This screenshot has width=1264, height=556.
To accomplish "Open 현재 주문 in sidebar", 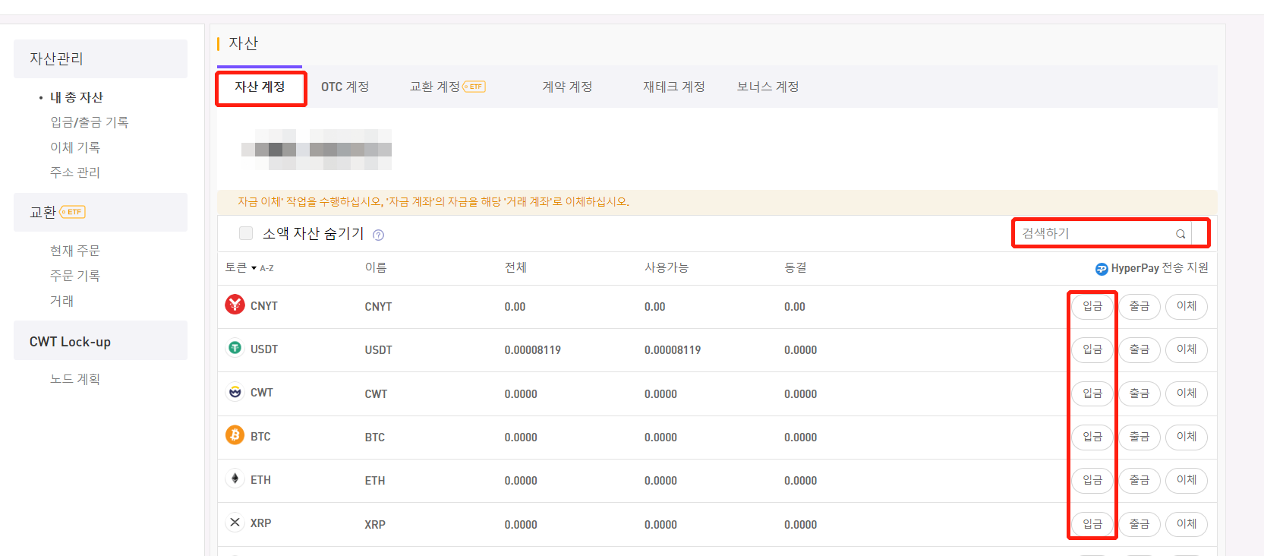I will click(75, 251).
